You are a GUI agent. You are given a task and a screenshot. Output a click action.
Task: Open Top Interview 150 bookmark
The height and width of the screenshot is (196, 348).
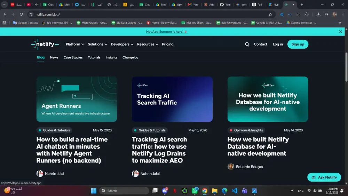tap(57, 23)
